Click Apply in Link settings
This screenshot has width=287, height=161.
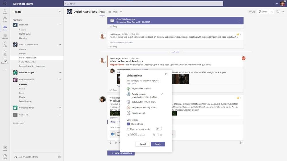[x=158, y=144]
